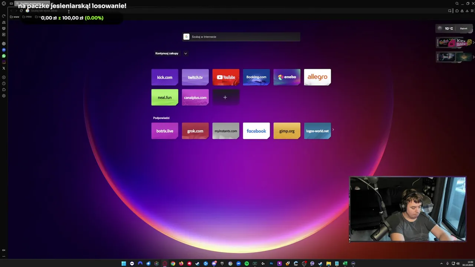Screen dimensions: 475x267
Task: Open the botrix.live suggestion tile
Action: click(165, 131)
